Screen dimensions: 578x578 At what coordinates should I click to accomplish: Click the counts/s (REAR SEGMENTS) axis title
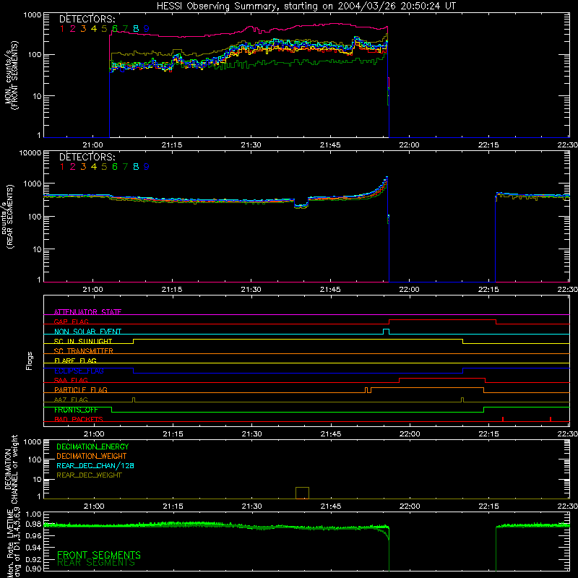pos(7,217)
